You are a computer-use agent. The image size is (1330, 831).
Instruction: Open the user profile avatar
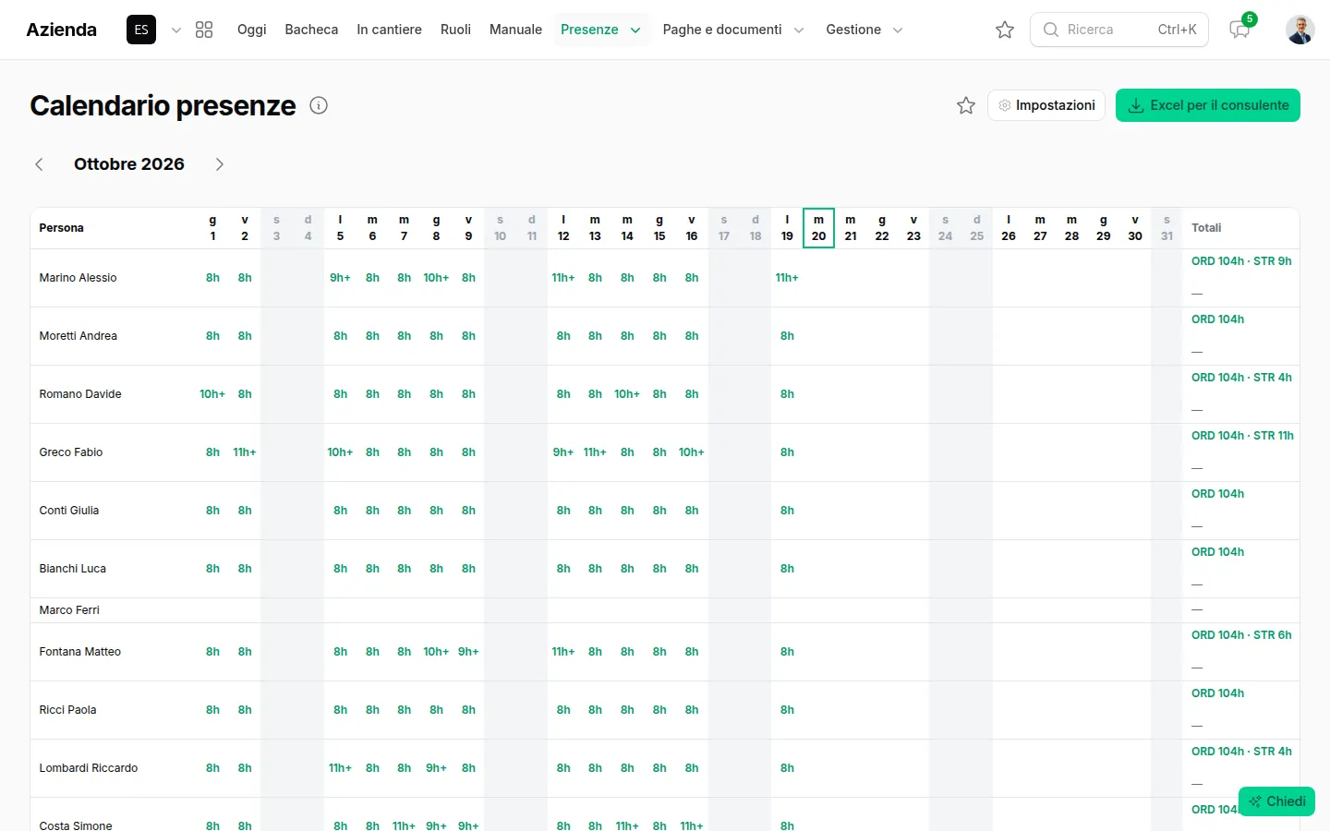coord(1300,30)
